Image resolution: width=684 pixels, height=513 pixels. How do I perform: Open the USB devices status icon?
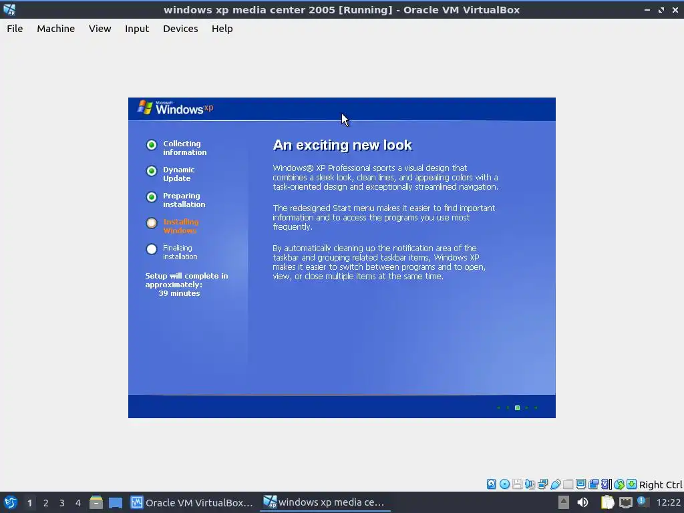click(x=555, y=484)
